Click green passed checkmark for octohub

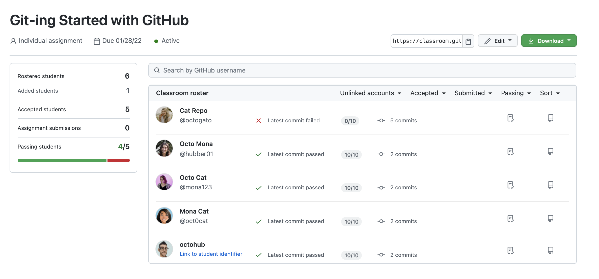pyautogui.click(x=259, y=255)
